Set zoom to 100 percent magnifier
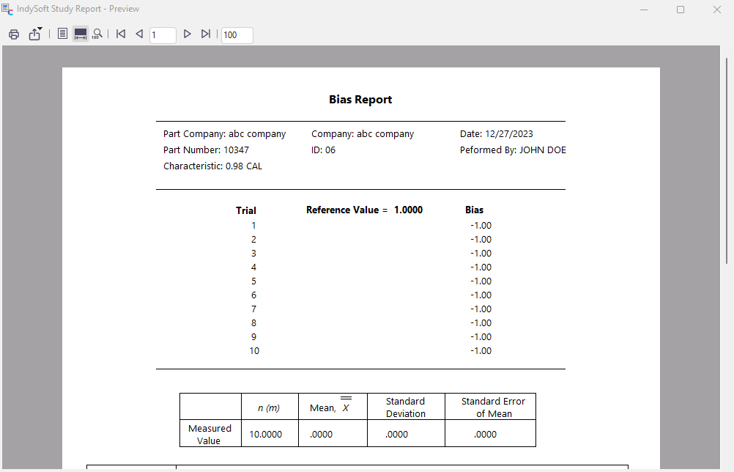Screen dimensions: 734x472 click(97, 34)
